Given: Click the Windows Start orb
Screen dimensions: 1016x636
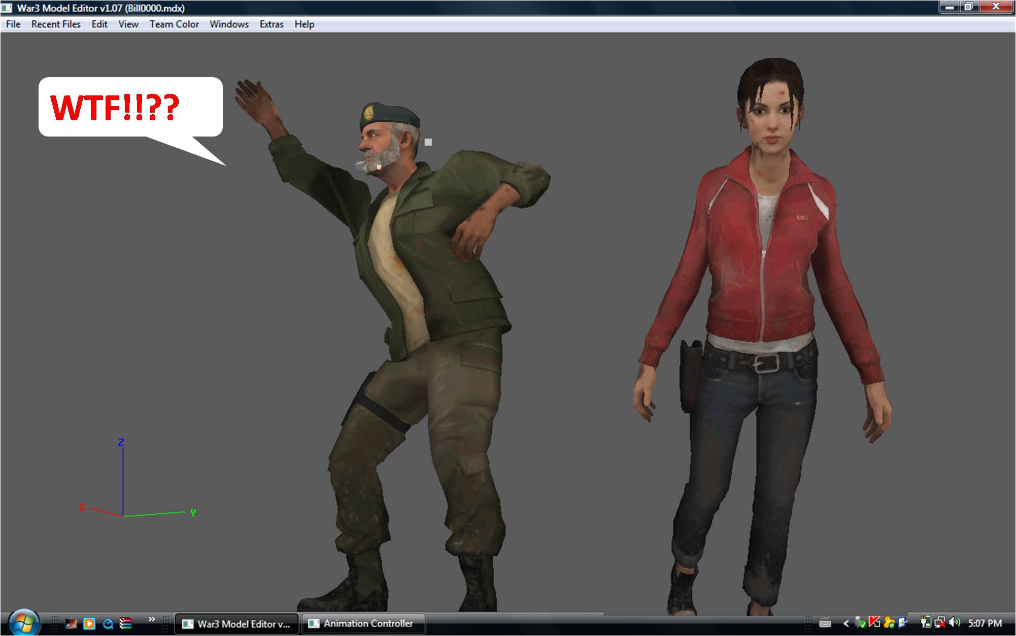Looking at the screenshot, I should (23, 622).
